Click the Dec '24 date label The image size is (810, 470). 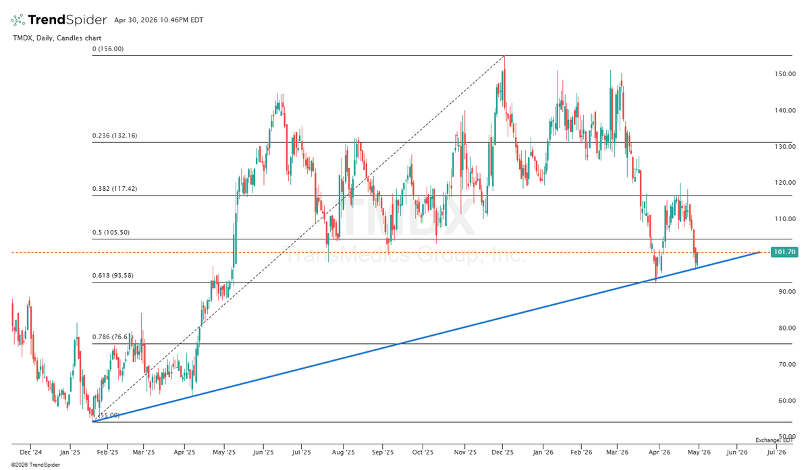point(32,453)
